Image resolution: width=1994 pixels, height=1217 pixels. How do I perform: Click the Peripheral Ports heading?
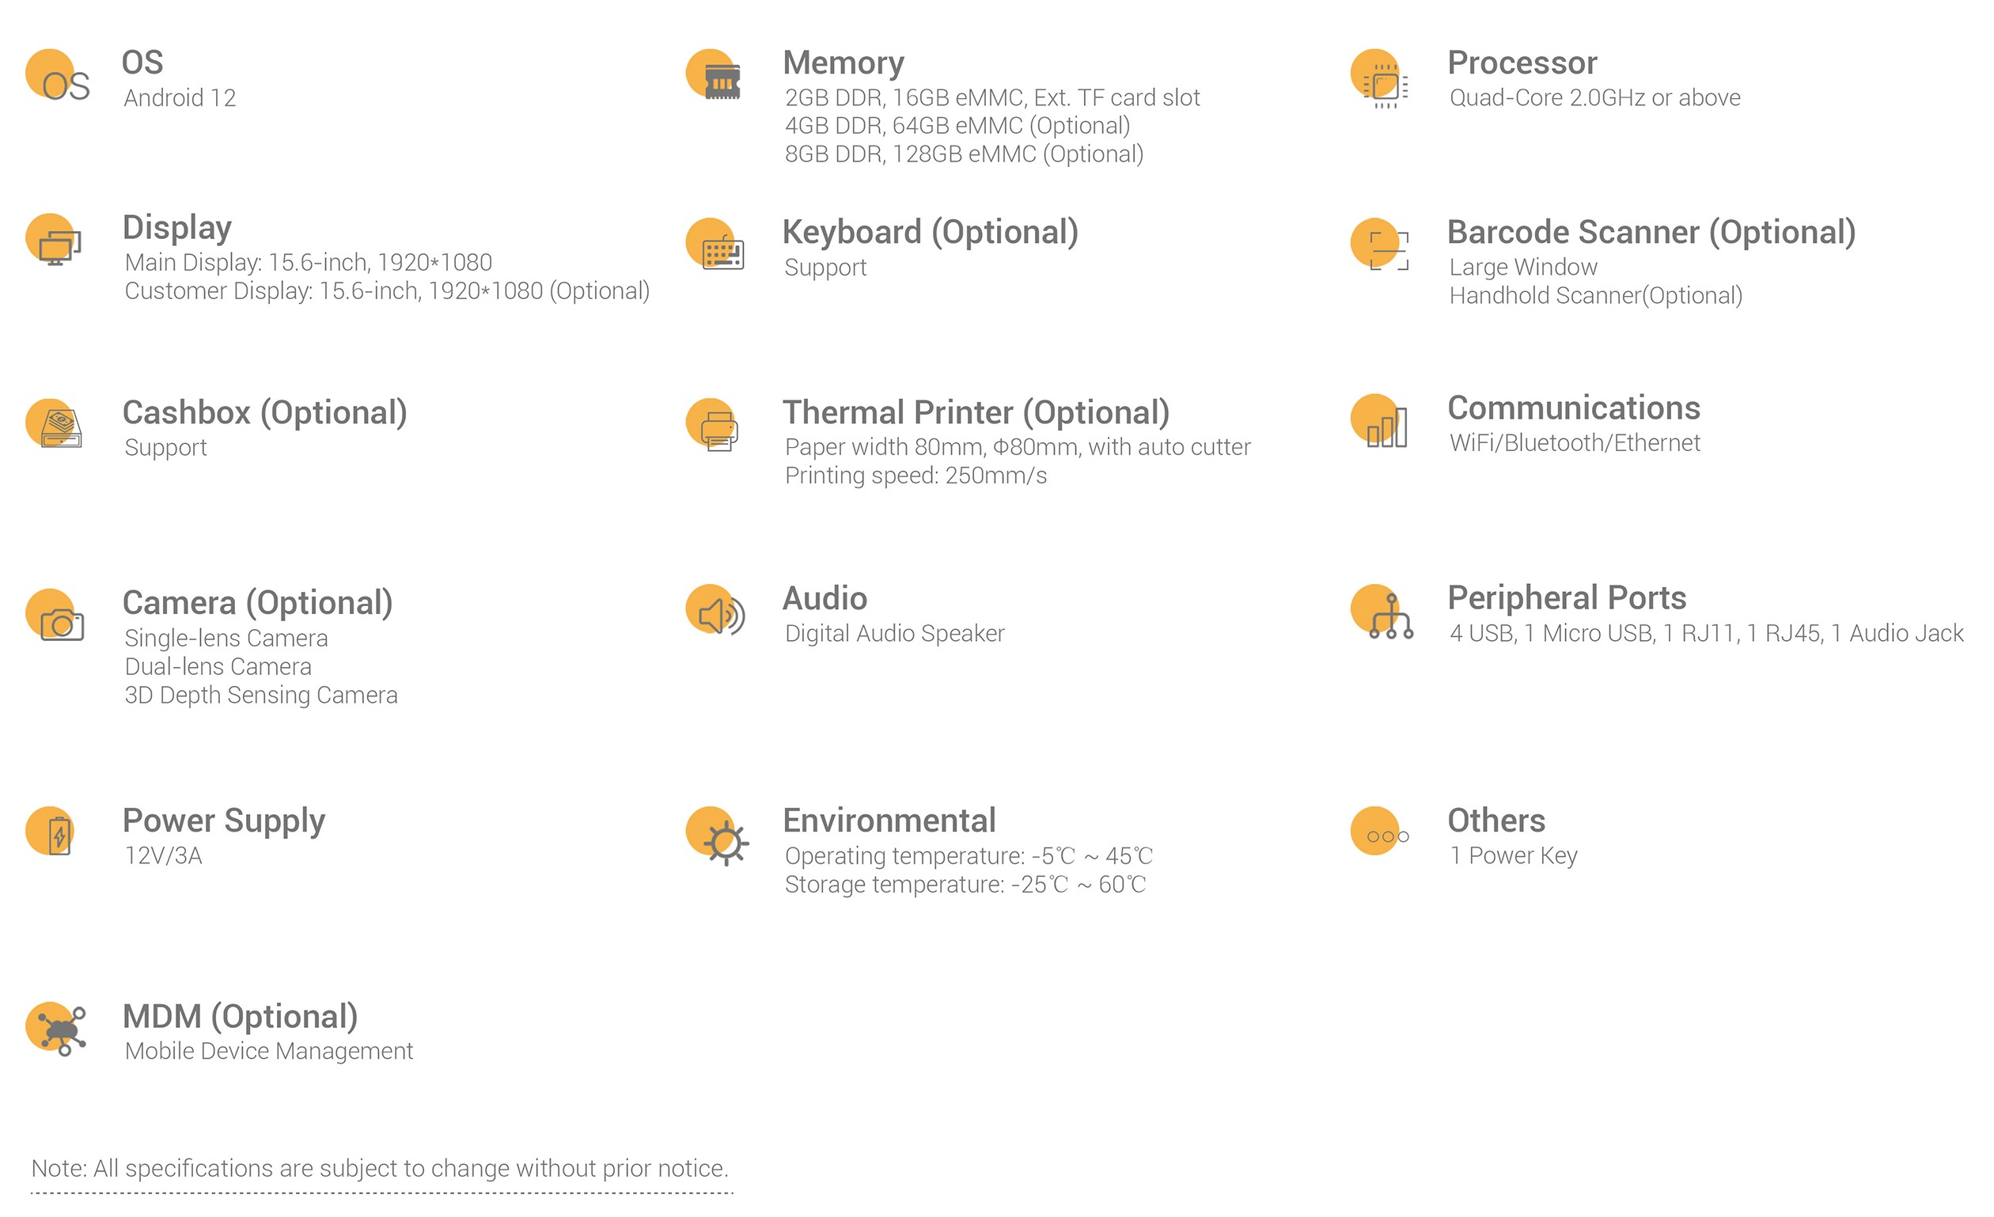[1567, 598]
